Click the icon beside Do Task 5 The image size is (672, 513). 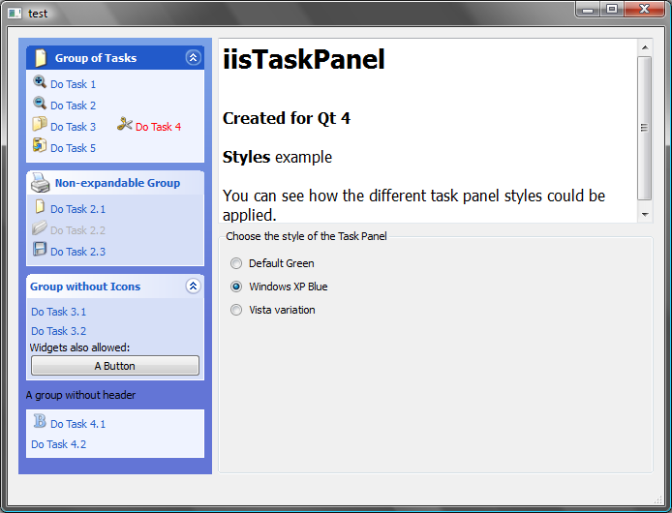[x=40, y=145]
